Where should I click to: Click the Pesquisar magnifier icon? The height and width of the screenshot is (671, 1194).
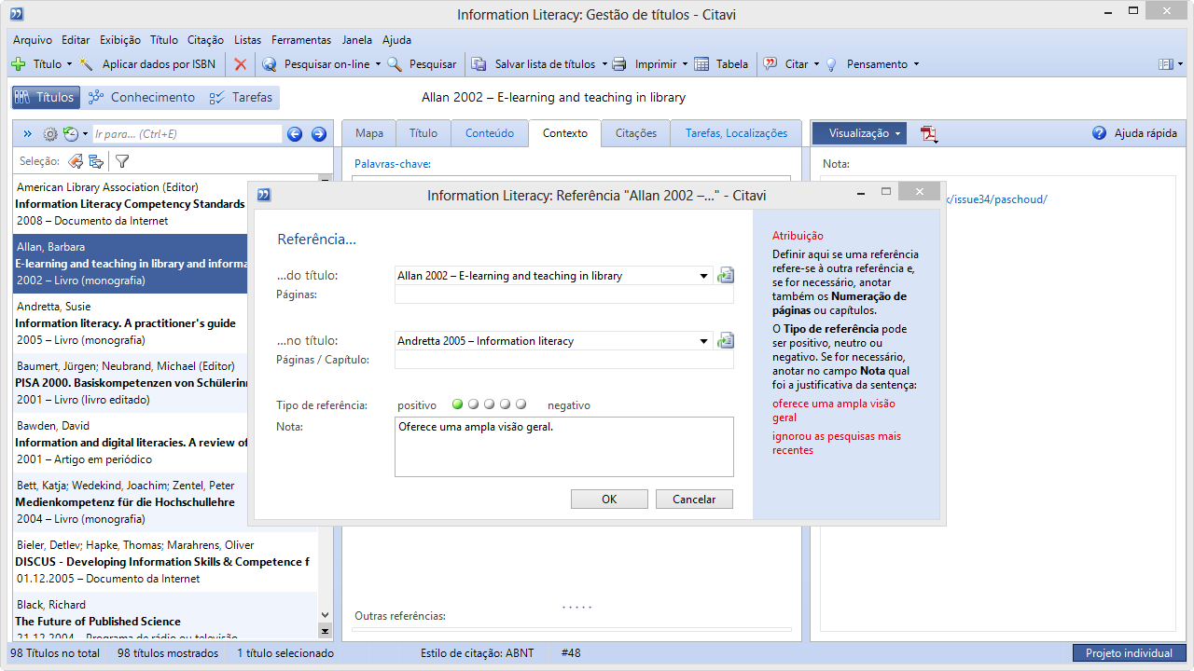point(395,64)
